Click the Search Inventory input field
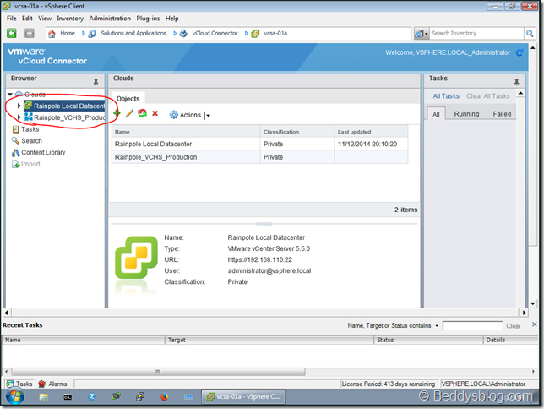Viewport: 544px width, 409px height. click(x=476, y=33)
